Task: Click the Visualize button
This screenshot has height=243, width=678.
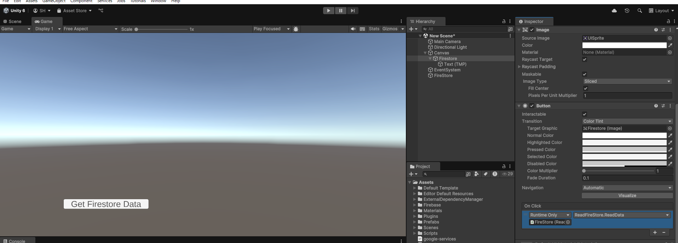Action: click(627, 196)
